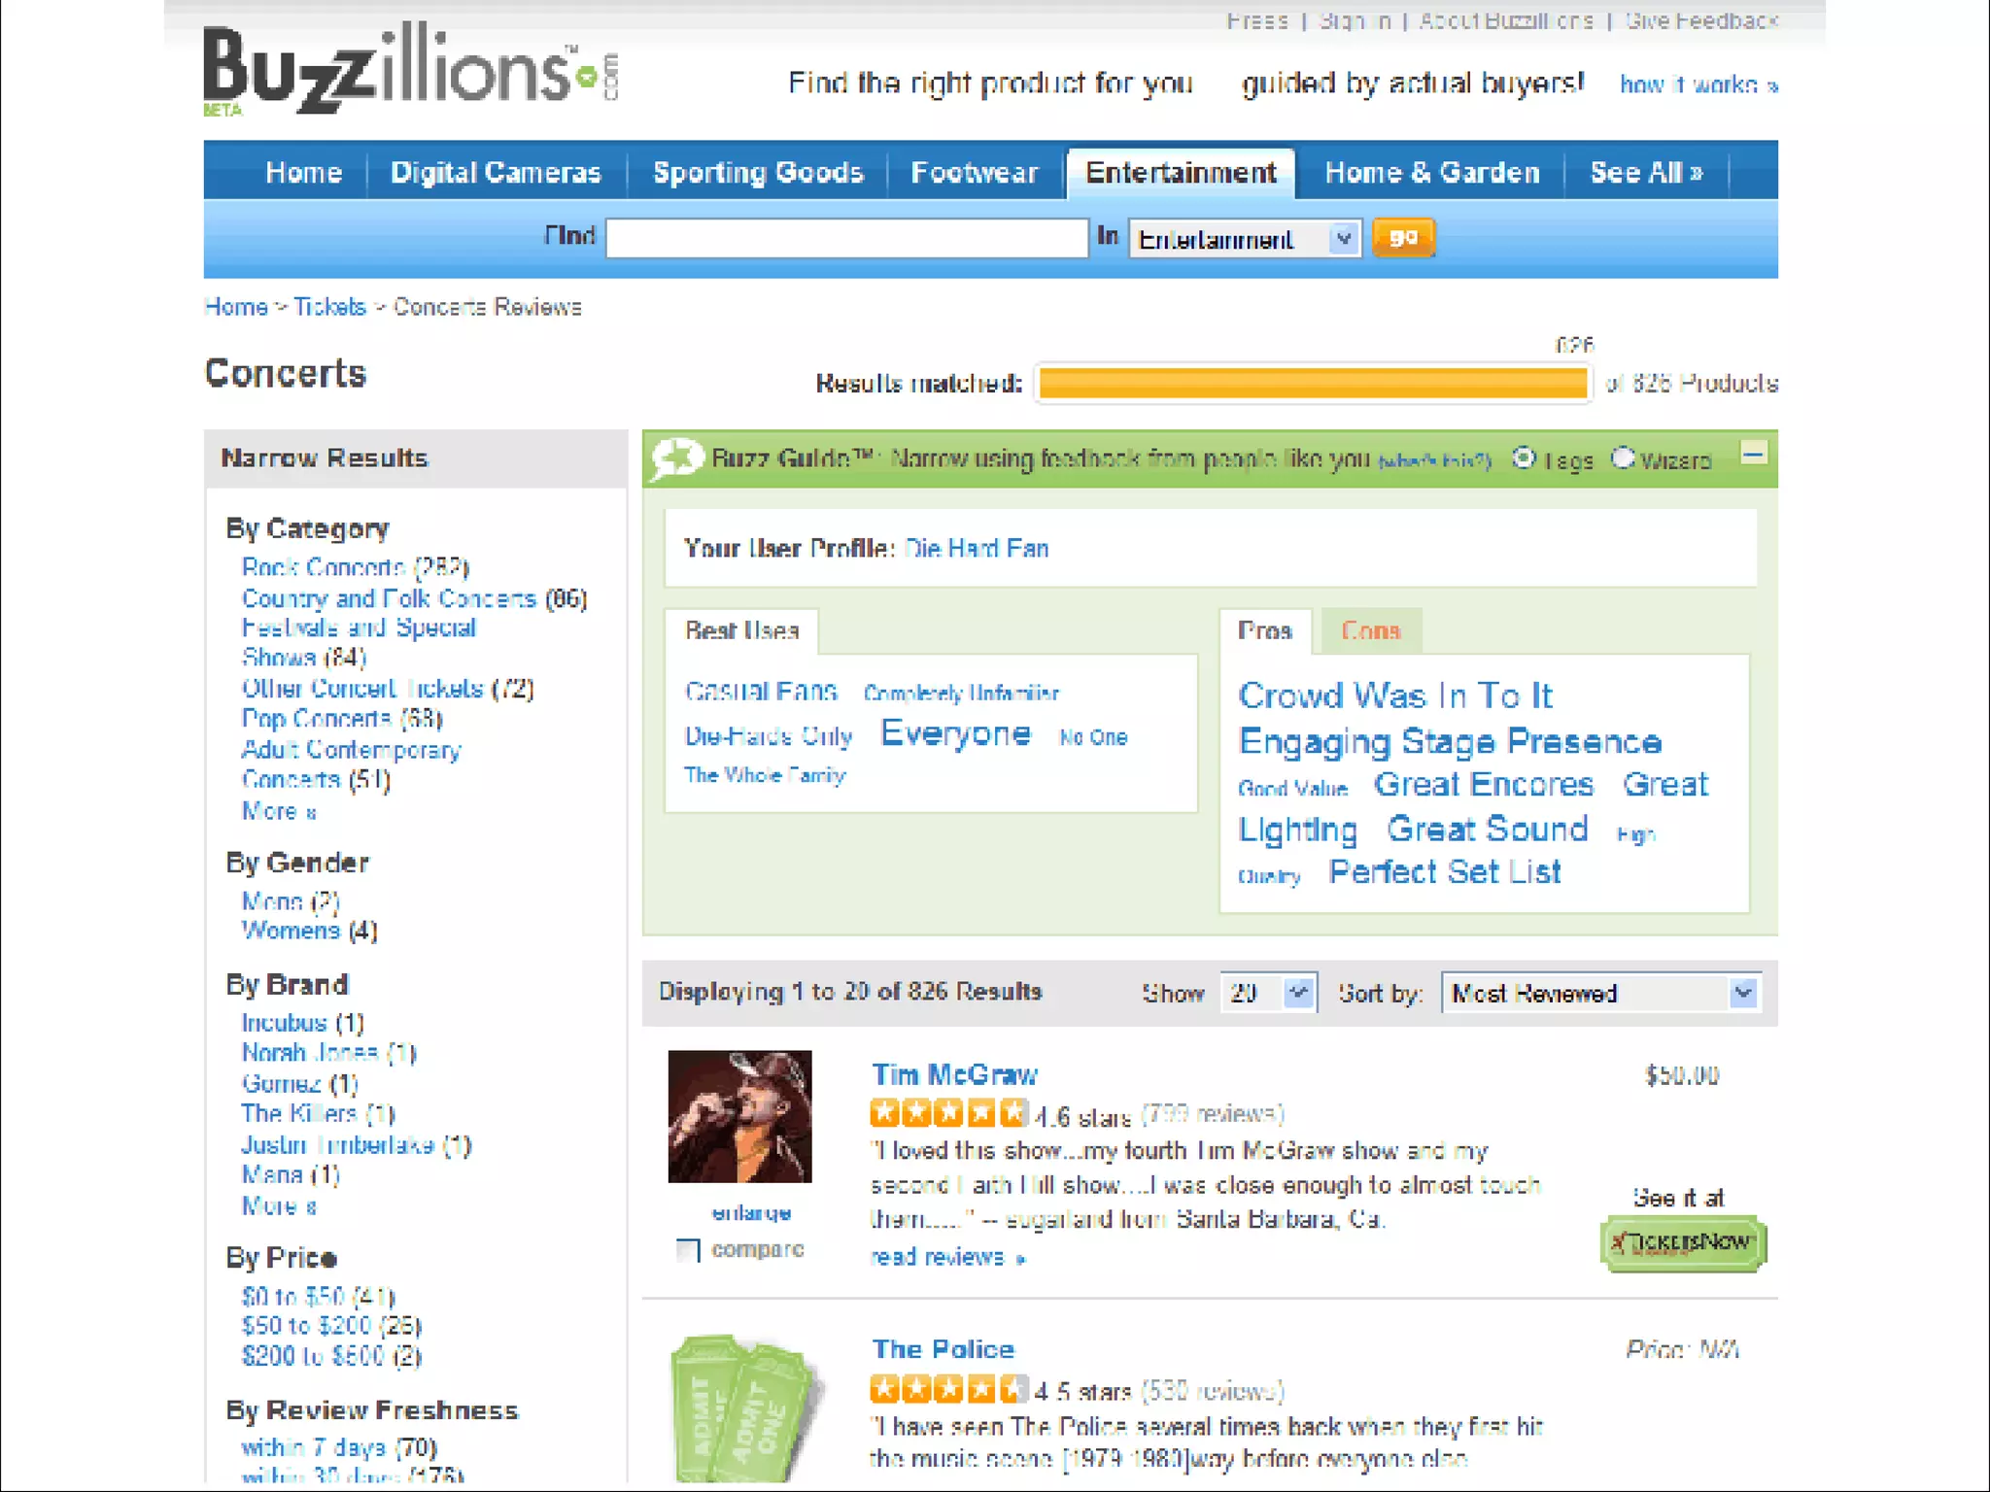This screenshot has width=1990, height=1492.
Task: Select the Tags radio button
Action: point(1525,458)
